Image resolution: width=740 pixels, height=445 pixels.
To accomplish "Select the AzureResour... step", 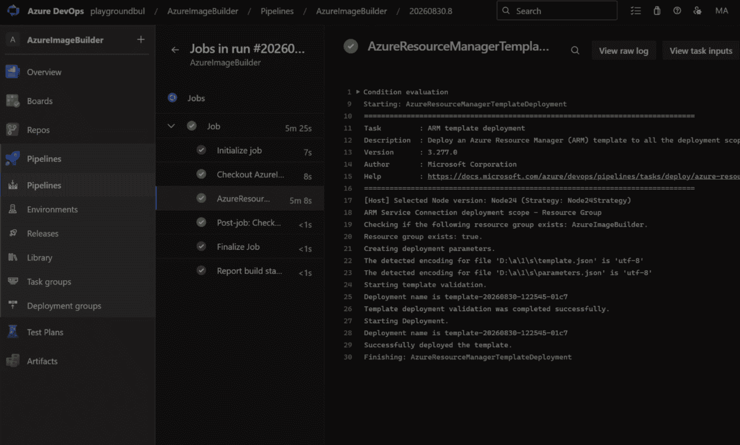I will tap(240, 199).
